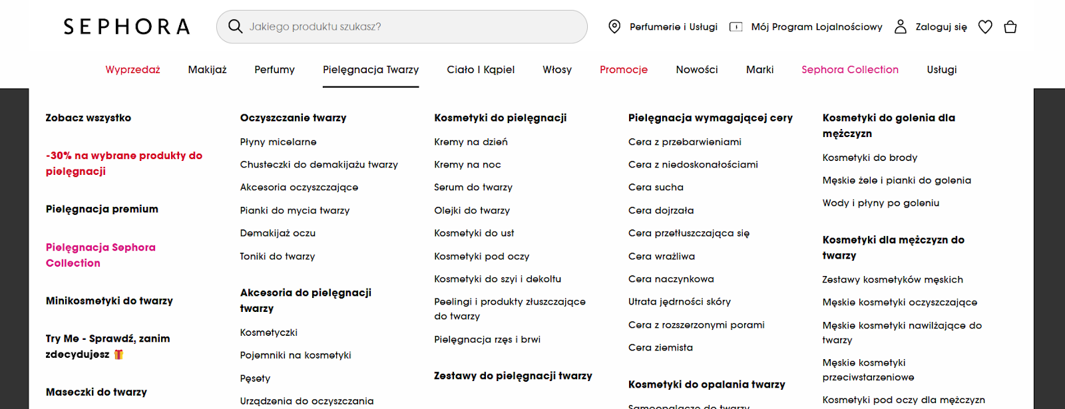Viewport: 1065px width, 409px height.
Task: Open Akcesoria do pielęgnacji twarzy heading
Action: point(306,301)
